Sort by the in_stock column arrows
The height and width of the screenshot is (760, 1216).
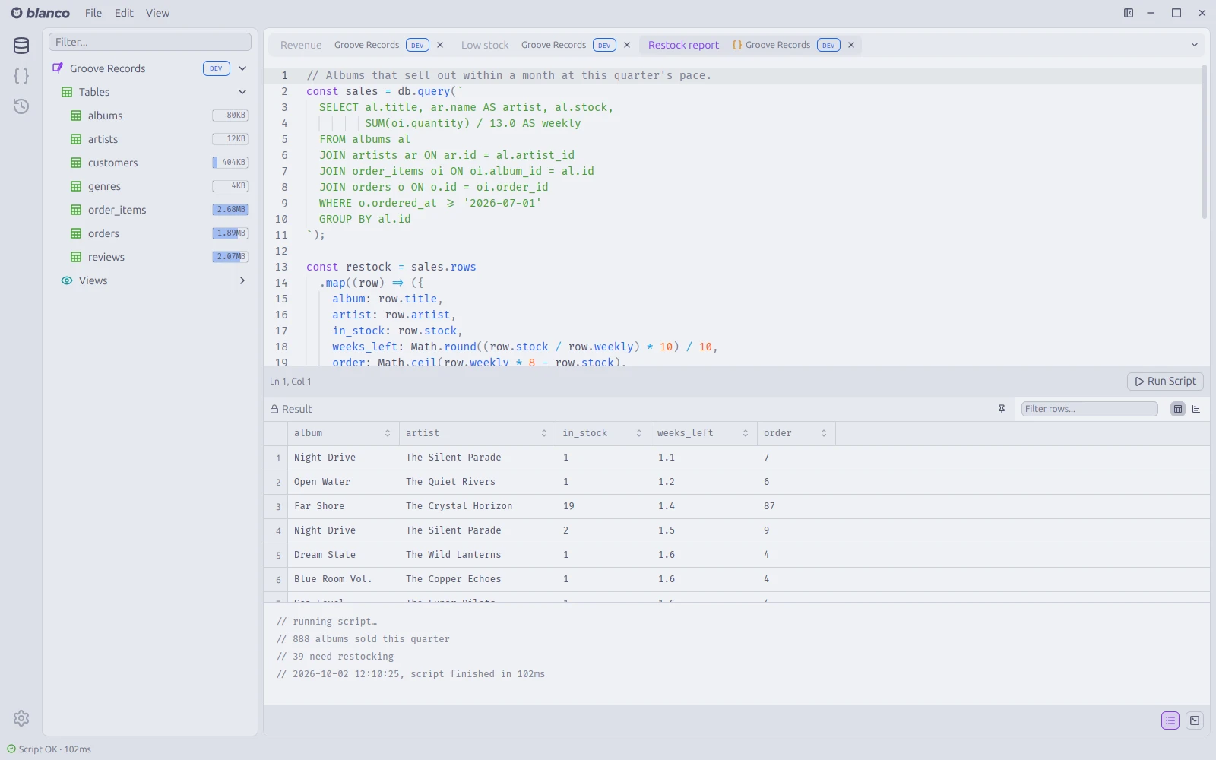click(639, 433)
